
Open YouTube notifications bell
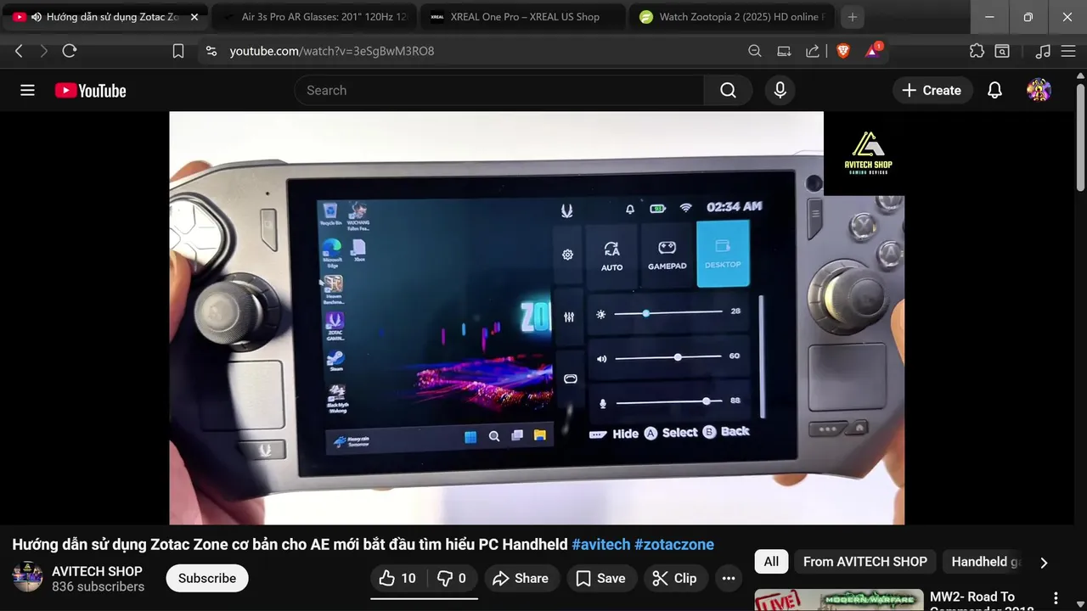994,90
